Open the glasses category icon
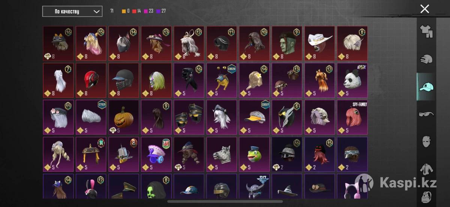The height and width of the screenshot is (207, 450). 426,114
